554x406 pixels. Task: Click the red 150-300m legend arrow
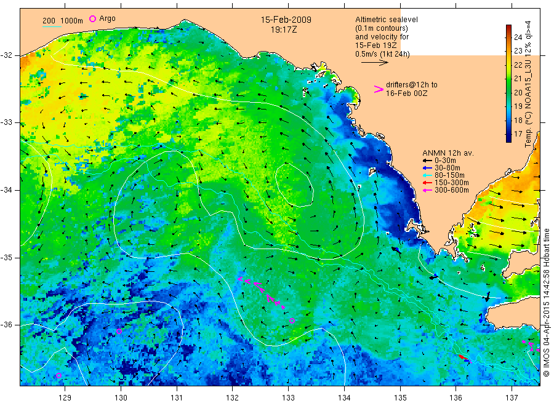tap(428, 183)
